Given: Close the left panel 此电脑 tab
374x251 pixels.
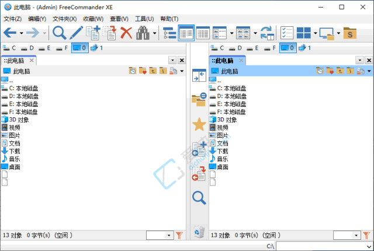Looking at the screenshot, I should coord(32,60).
